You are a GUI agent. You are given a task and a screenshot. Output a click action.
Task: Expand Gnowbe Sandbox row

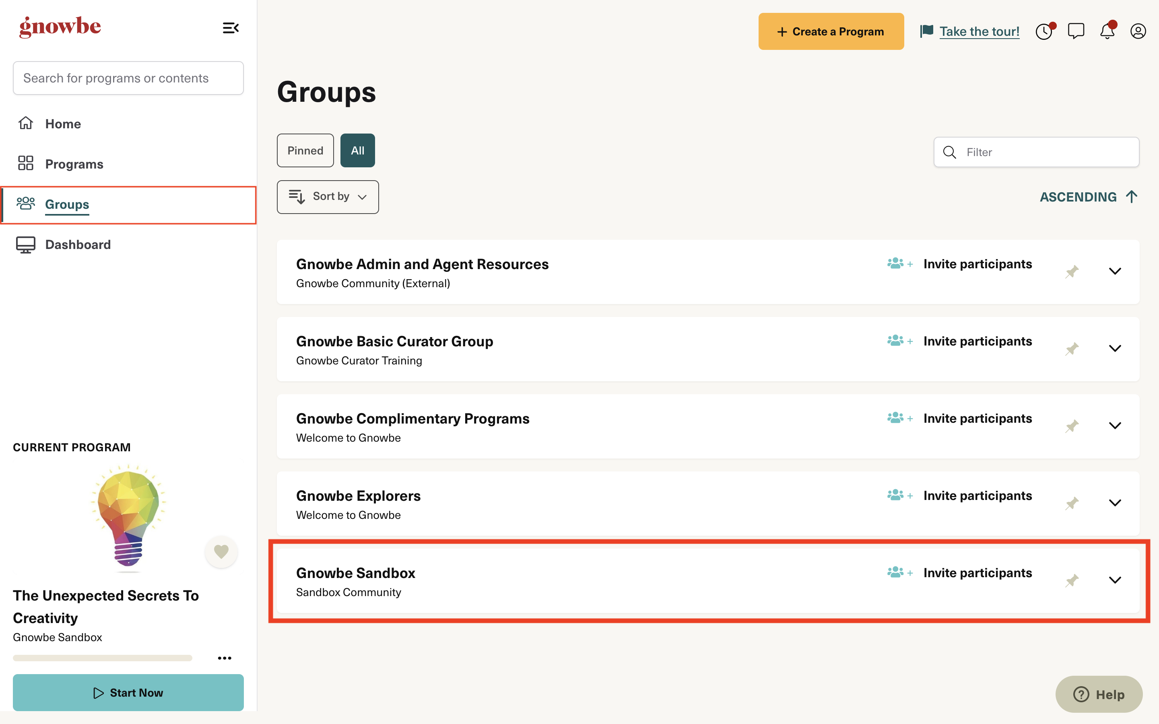coord(1115,580)
